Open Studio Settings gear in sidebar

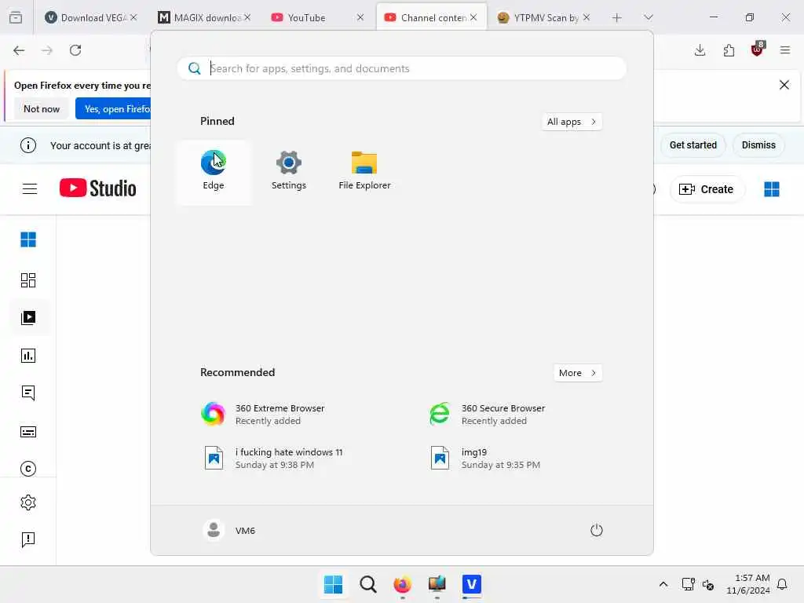pyautogui.click(x=28, y=502)
